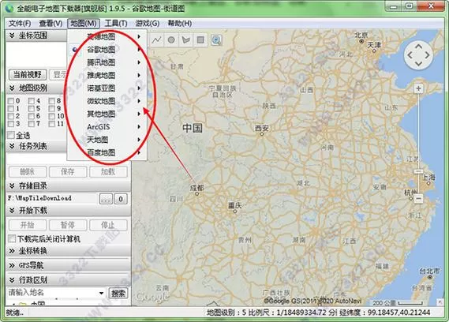This screenshot has width=449, height=322.
Task: Collapse the 开始下载 section
Action: coord(12,211)
